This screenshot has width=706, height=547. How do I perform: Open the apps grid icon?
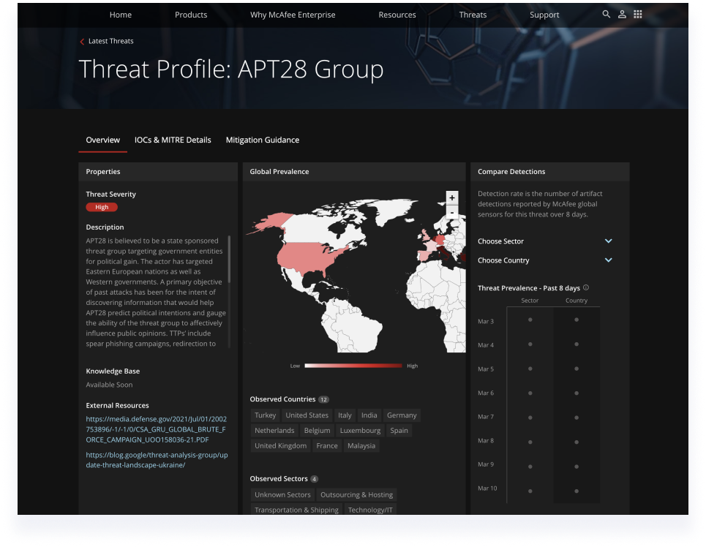637,15
